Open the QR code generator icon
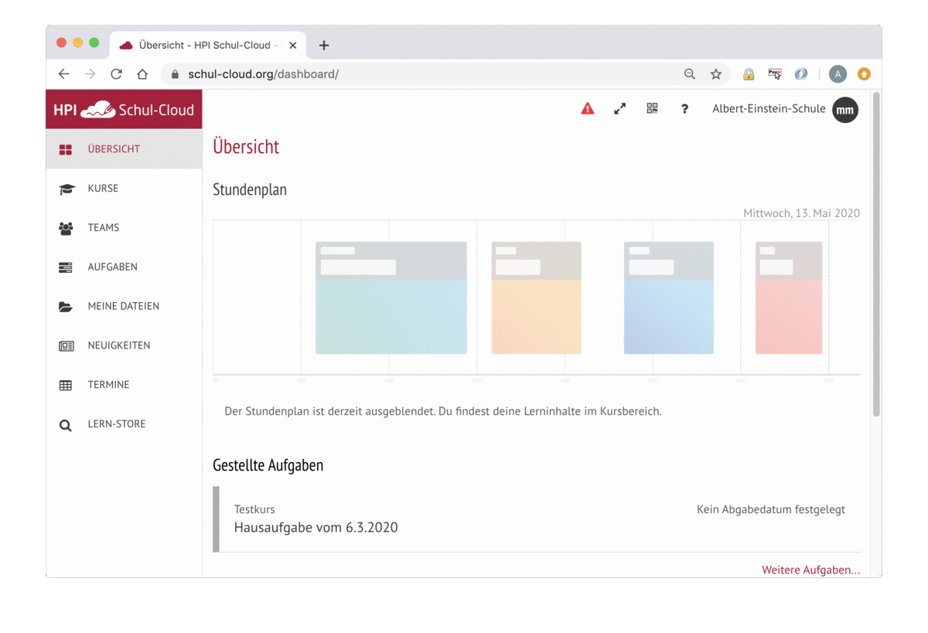The image size is (928, 633). click(x=652, y=109)
